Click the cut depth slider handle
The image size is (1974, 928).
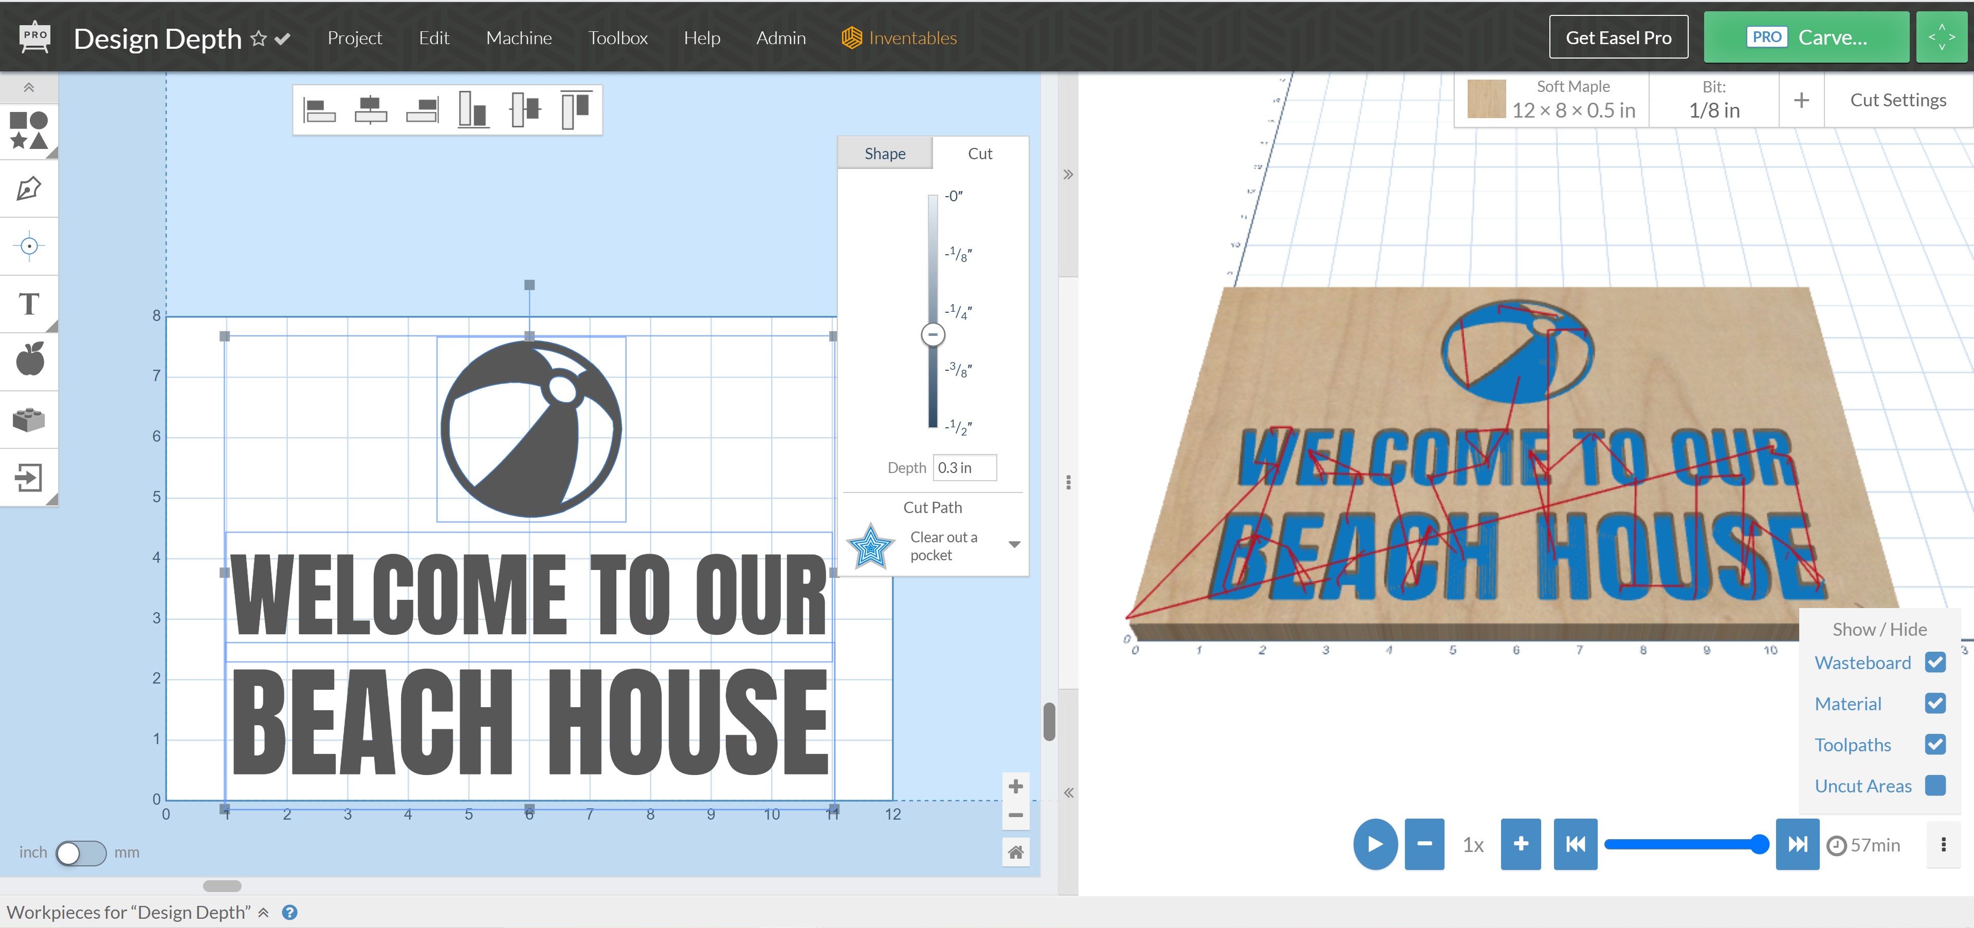tap(933, 335)
